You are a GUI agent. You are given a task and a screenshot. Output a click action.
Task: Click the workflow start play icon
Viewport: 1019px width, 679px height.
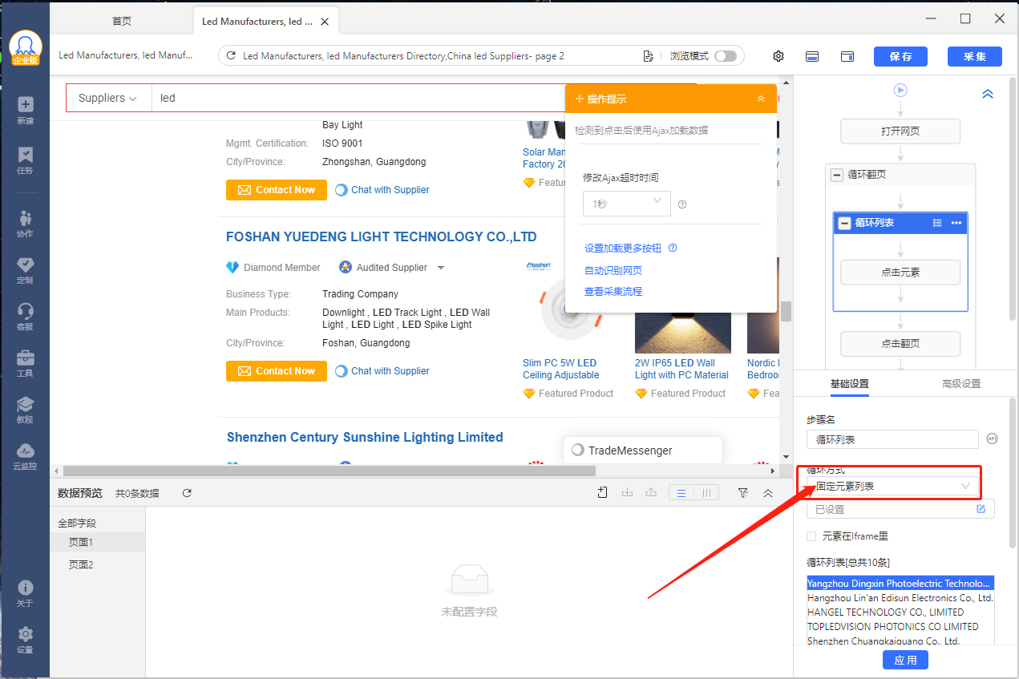tap(900, 91)
